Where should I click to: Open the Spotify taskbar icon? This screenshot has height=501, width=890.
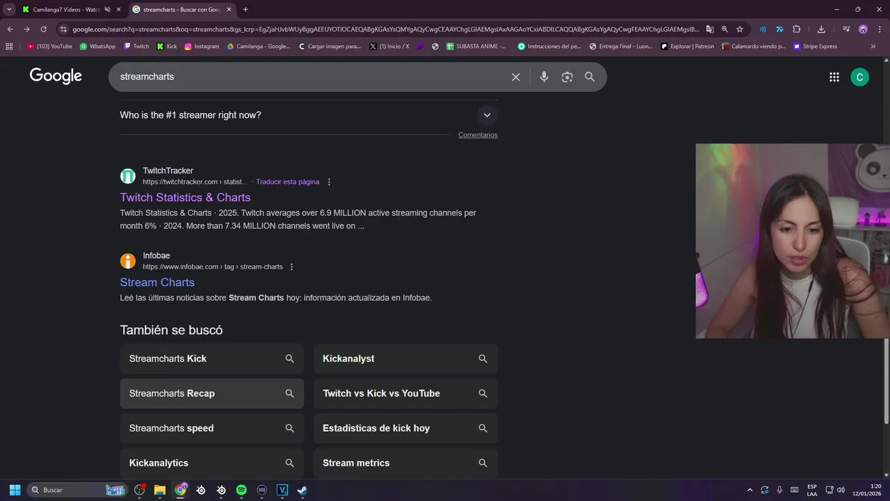(x=241, y=490)
